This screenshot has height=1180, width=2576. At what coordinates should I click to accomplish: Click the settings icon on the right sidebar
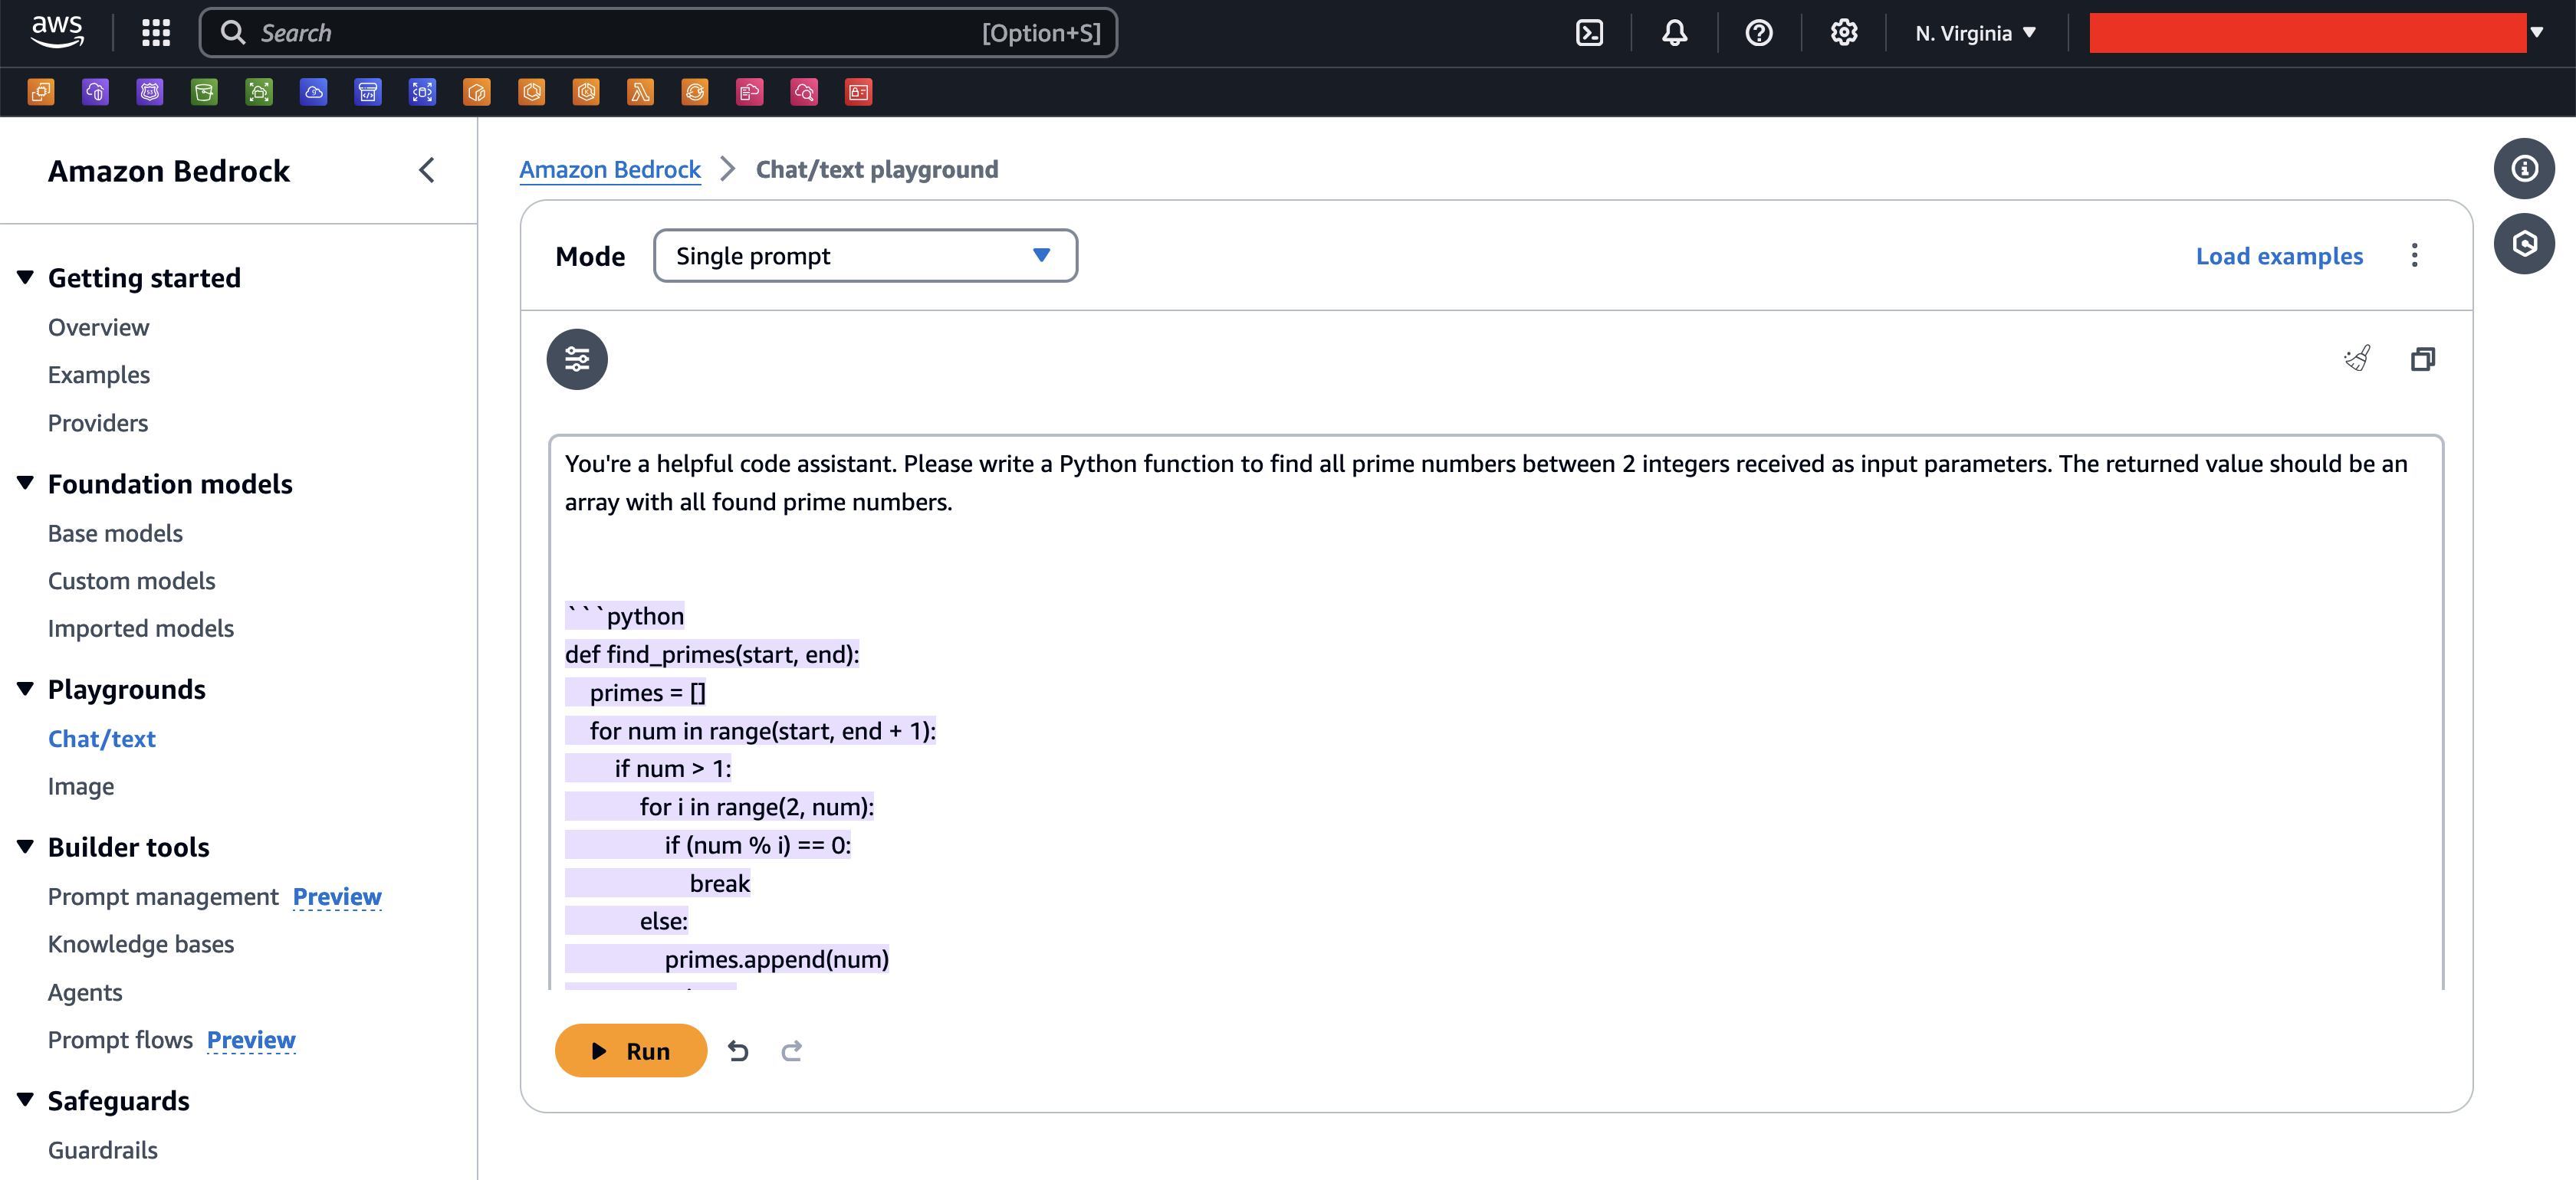coord(2523,243)
